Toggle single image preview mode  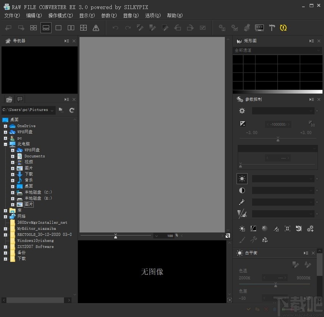tap(58, 28)
